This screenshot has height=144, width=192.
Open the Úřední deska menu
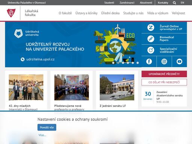pos(110,13)
